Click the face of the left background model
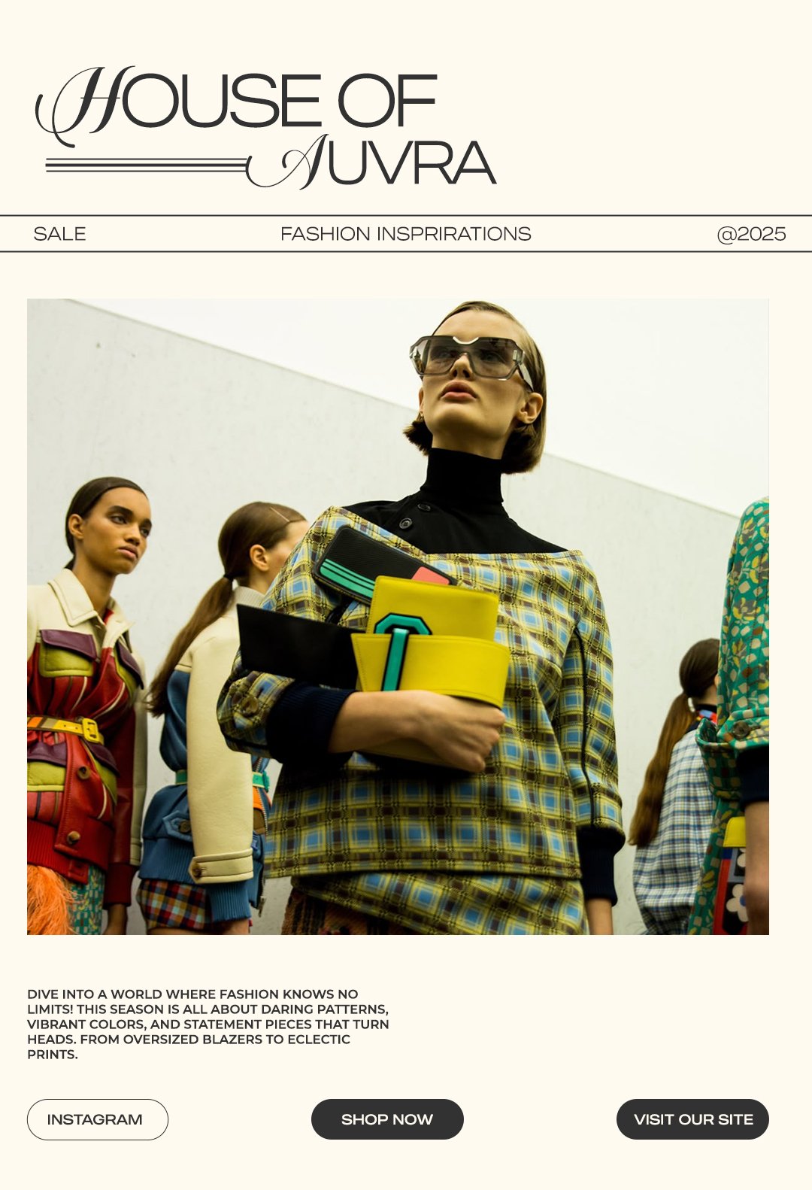 123,530
